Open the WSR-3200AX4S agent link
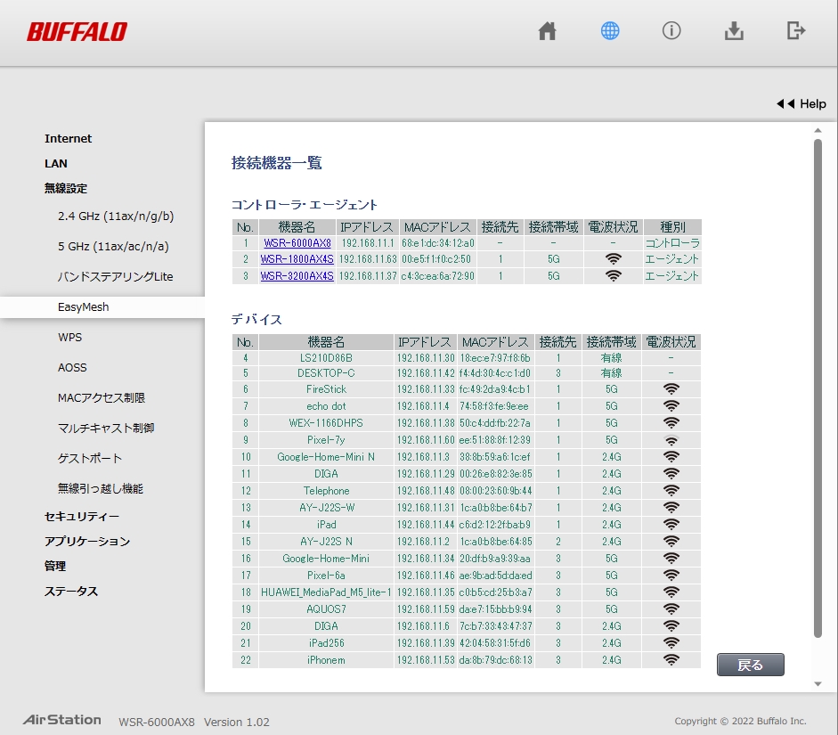838x735 pixels. (297, 275)
